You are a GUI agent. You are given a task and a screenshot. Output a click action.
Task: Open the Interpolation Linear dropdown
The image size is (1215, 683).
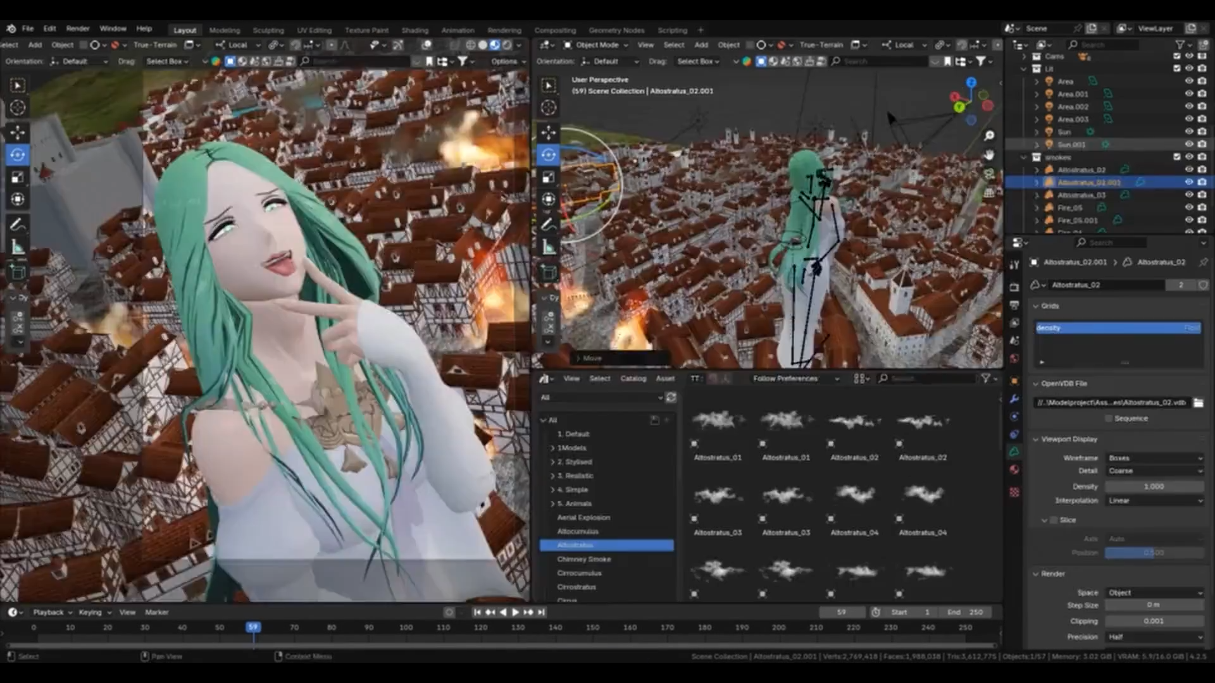click(1154, 500)
